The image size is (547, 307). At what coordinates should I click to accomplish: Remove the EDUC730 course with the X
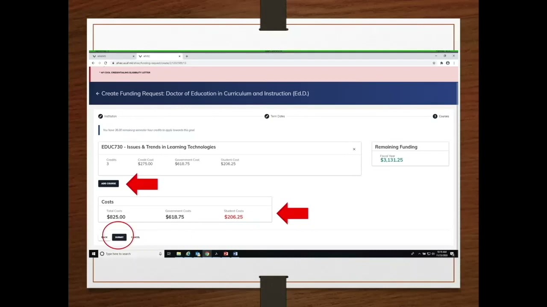pos(354,149)
